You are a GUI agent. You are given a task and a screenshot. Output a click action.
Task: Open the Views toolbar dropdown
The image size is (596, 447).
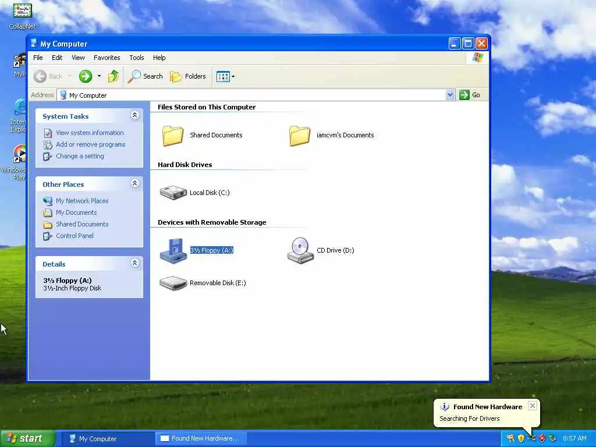226,76
